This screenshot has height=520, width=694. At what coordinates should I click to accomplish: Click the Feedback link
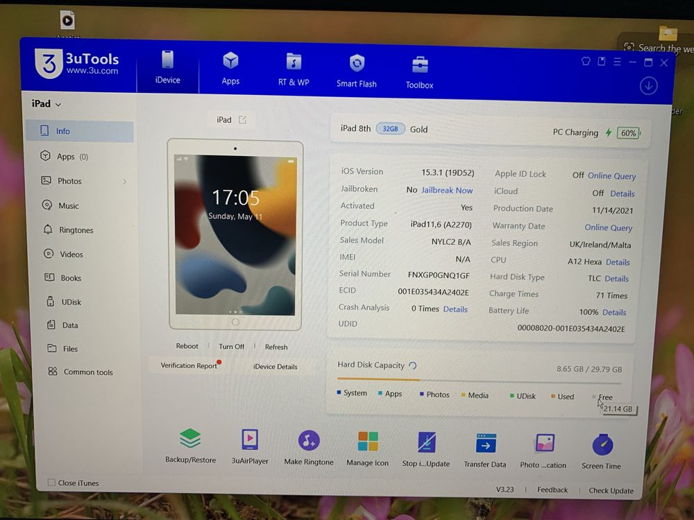(552, 490)
